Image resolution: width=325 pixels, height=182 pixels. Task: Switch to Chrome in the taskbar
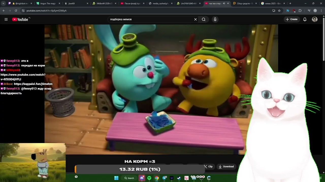pos(157,178)
